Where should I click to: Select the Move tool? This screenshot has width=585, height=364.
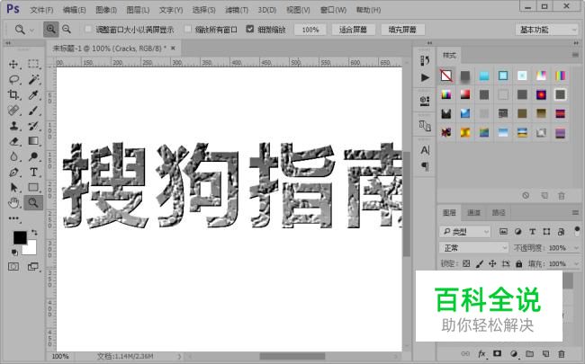click(x=13, y=64)
